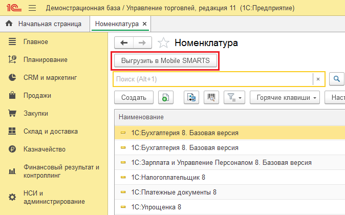Focus the Поиск (Alt+1) field

[x=213, y=79]
